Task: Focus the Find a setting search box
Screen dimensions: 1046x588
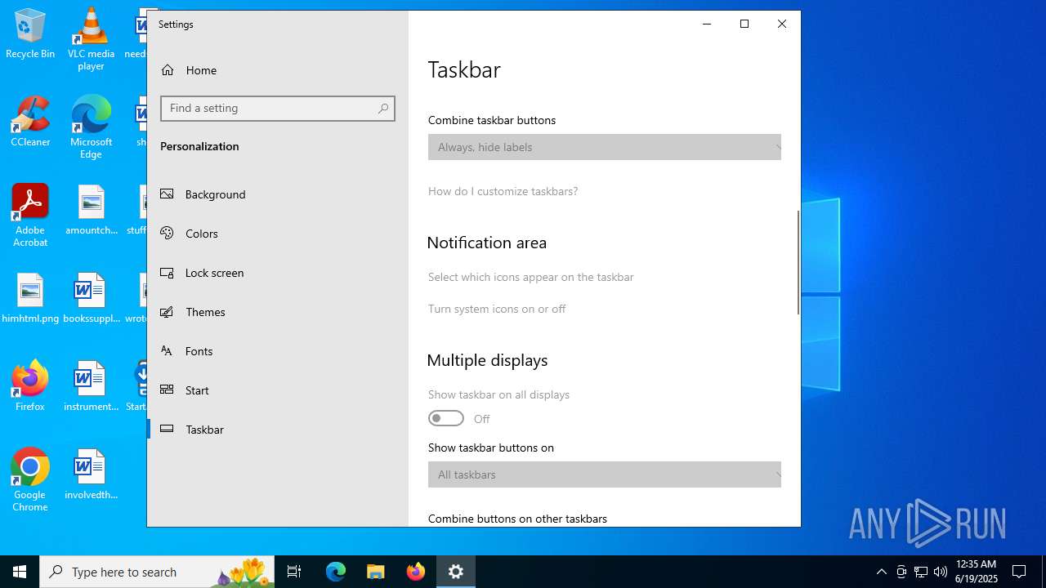Action: coord(278,109)
